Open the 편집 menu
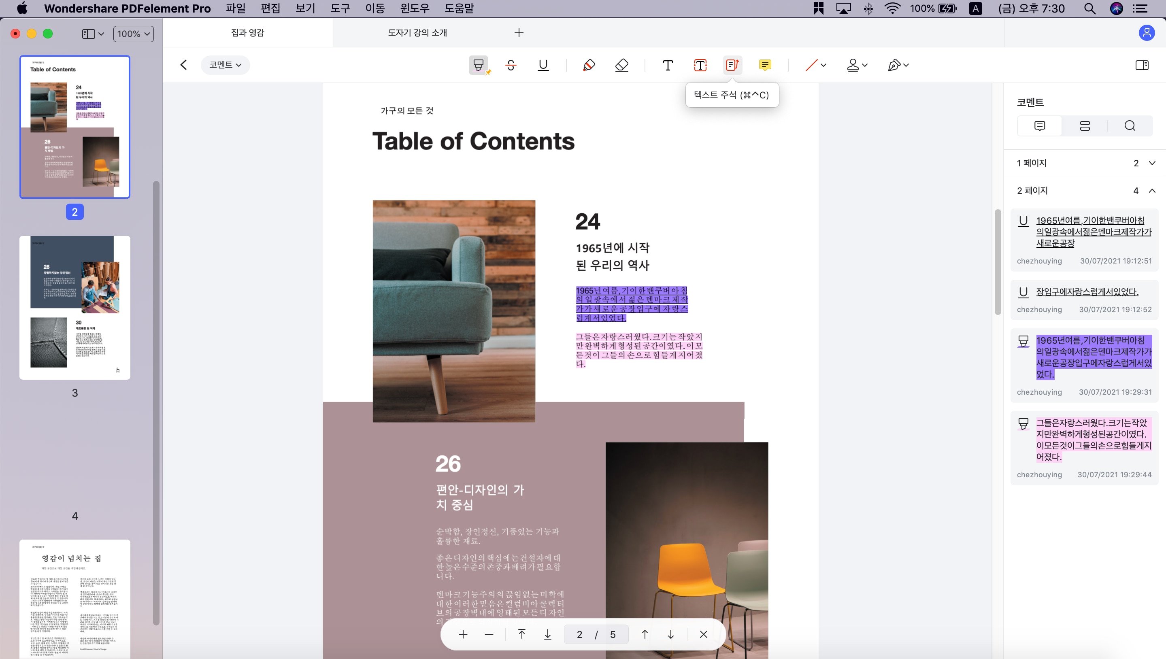The image size is (1166, 659). pos(270,9)
